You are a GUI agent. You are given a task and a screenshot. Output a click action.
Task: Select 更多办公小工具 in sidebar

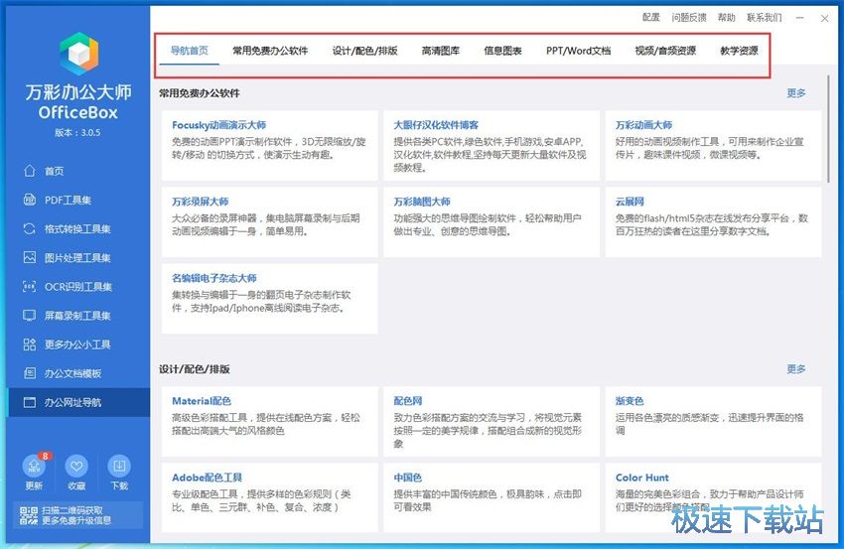point(79,344)
